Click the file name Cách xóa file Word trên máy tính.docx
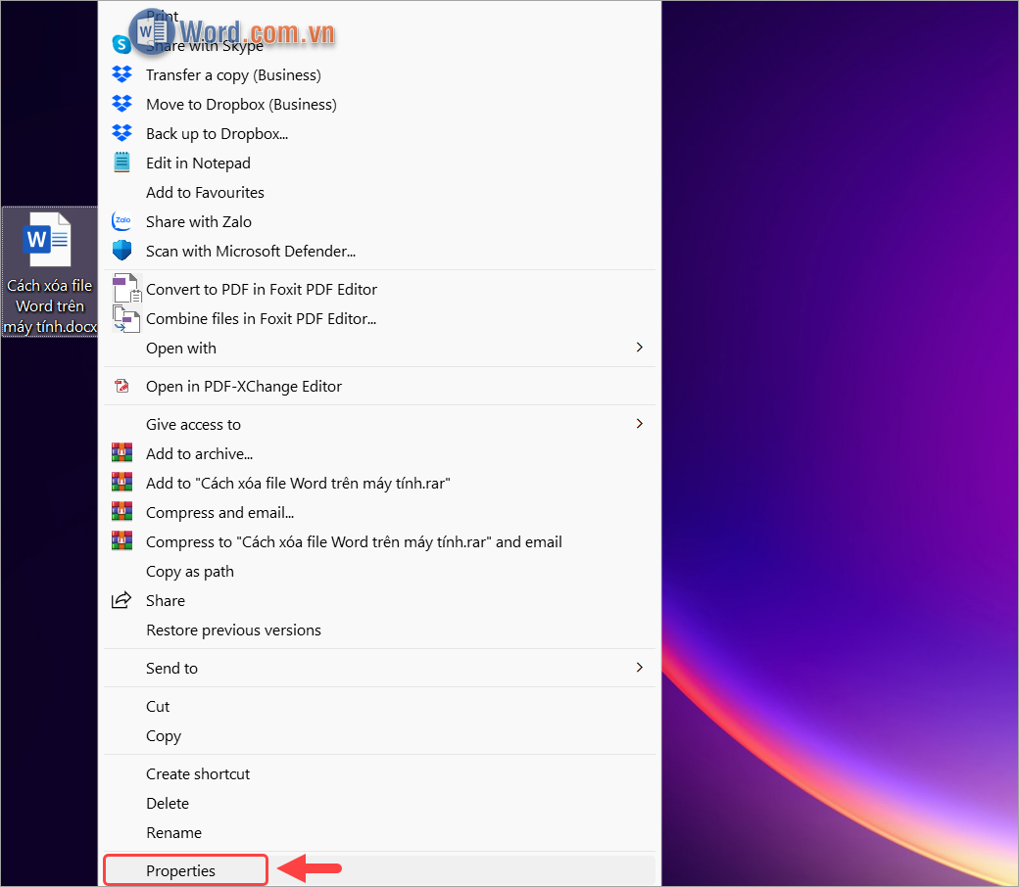Viewport: 1019px width, 887px height. (50, 305)
